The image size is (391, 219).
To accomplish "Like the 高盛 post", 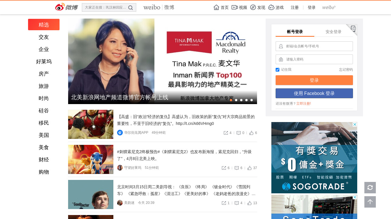I will pos(251,133).
